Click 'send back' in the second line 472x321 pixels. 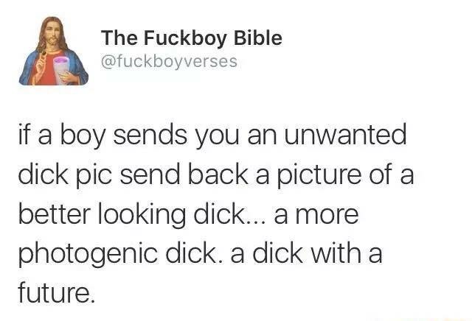[x=184, y=174]
